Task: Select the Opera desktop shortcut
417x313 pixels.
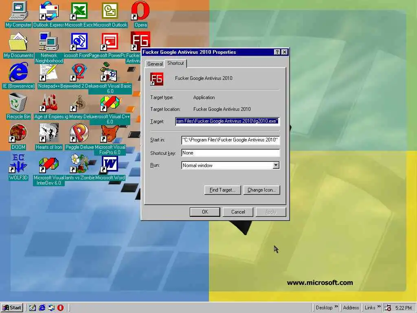Action: point(140,14)
